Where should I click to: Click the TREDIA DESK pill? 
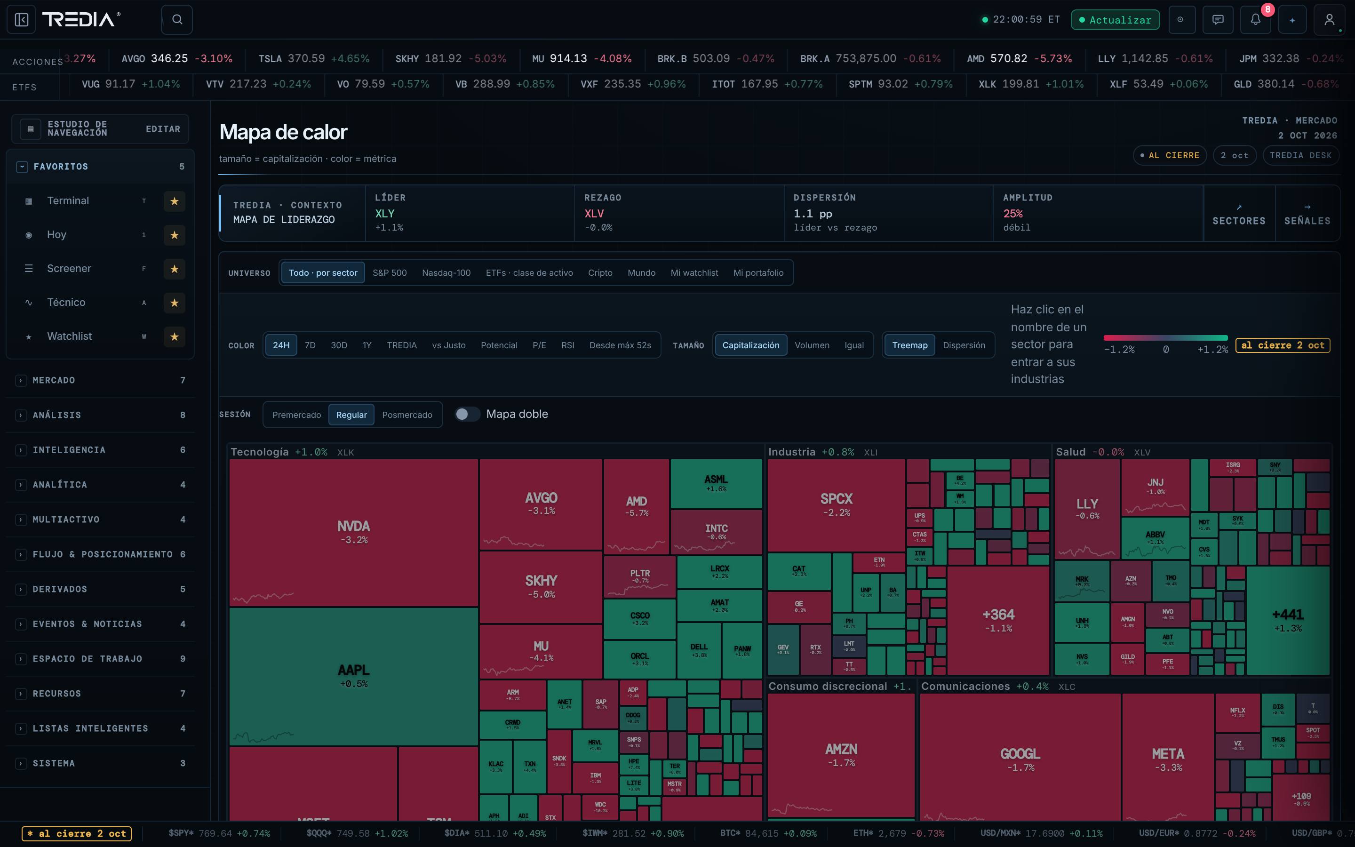(1301, 155)
